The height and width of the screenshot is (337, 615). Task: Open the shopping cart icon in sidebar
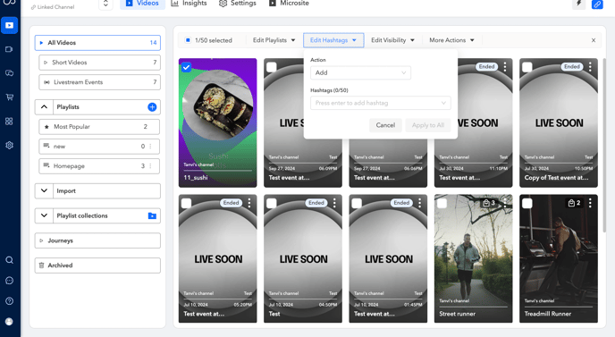coord(10,97)
